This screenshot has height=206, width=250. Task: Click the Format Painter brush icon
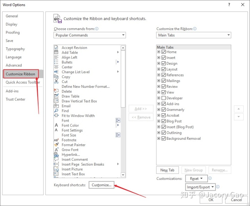[x=56, y=145]
